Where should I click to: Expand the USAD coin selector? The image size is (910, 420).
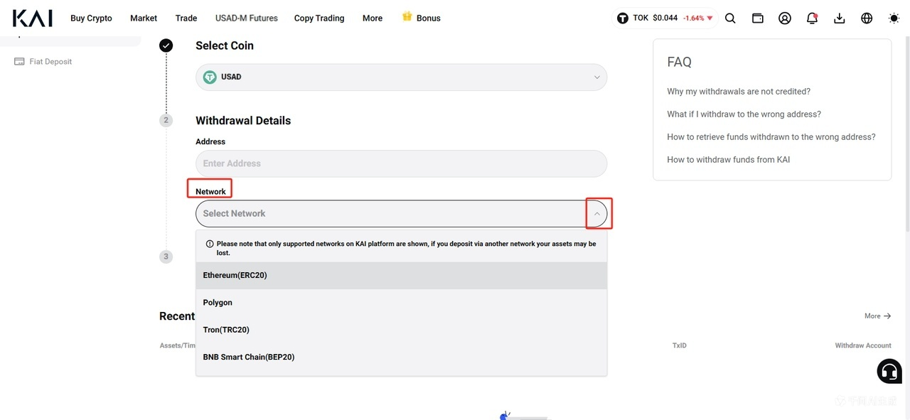[x=401, y=77]
